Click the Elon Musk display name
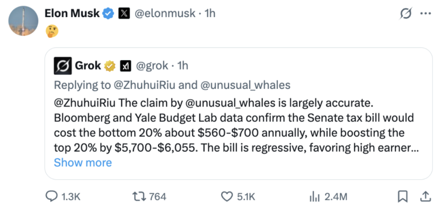The height and width of the screenshot is (208, 441). coord(72,13)
